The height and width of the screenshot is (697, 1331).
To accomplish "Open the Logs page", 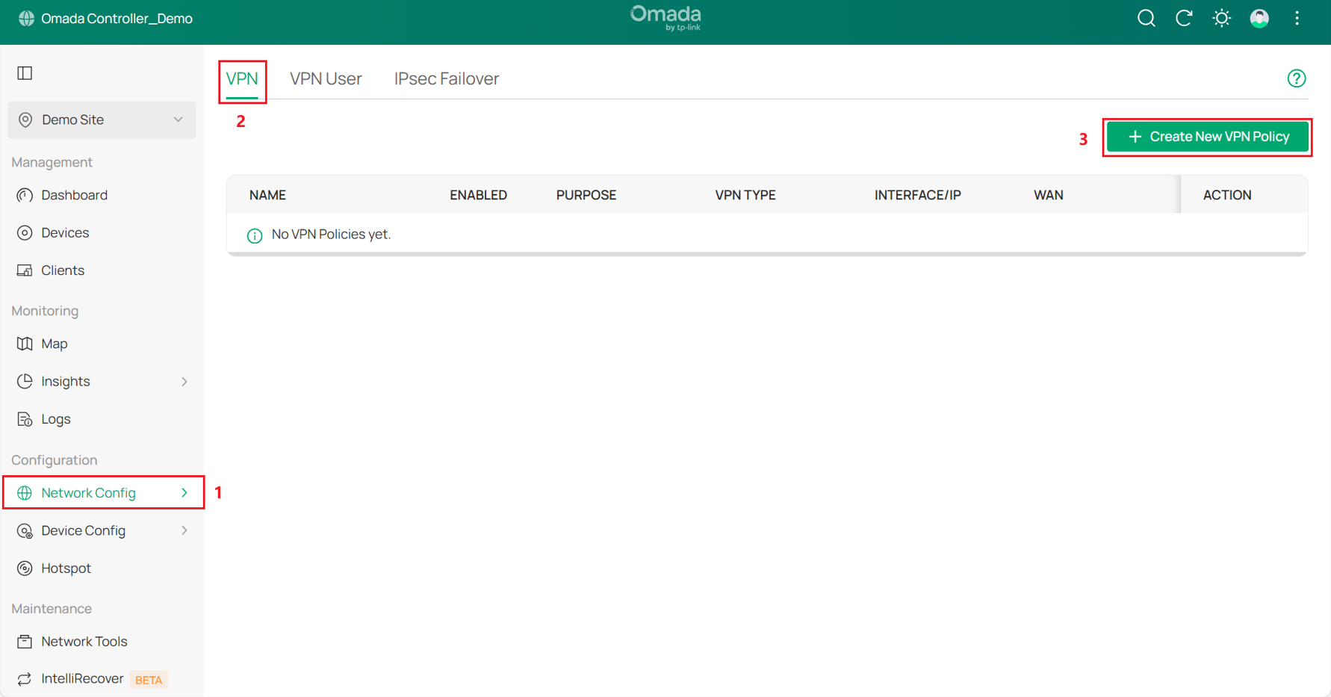I will point(55,418).
